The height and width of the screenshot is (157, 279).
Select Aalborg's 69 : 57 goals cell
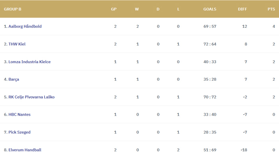[x=210, y=27]
